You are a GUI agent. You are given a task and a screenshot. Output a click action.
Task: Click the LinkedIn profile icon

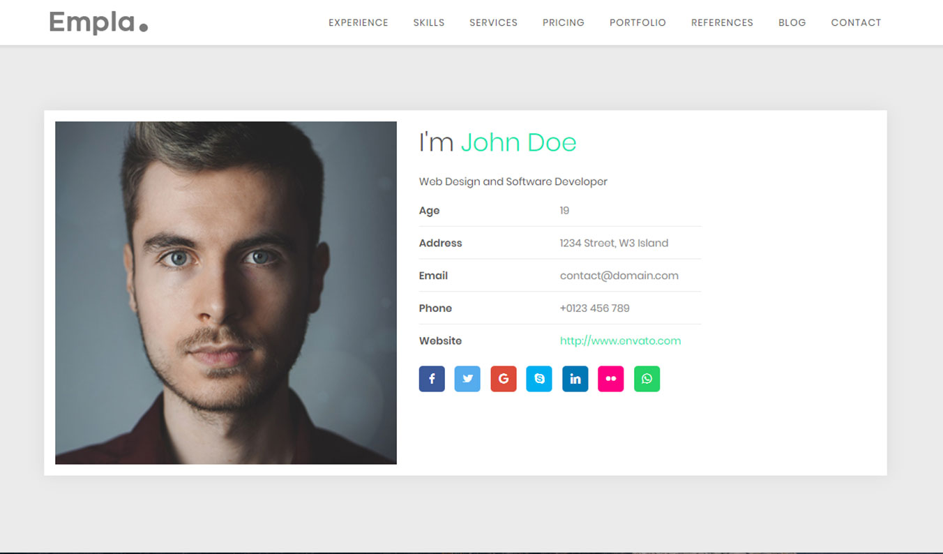coord(575,379)
